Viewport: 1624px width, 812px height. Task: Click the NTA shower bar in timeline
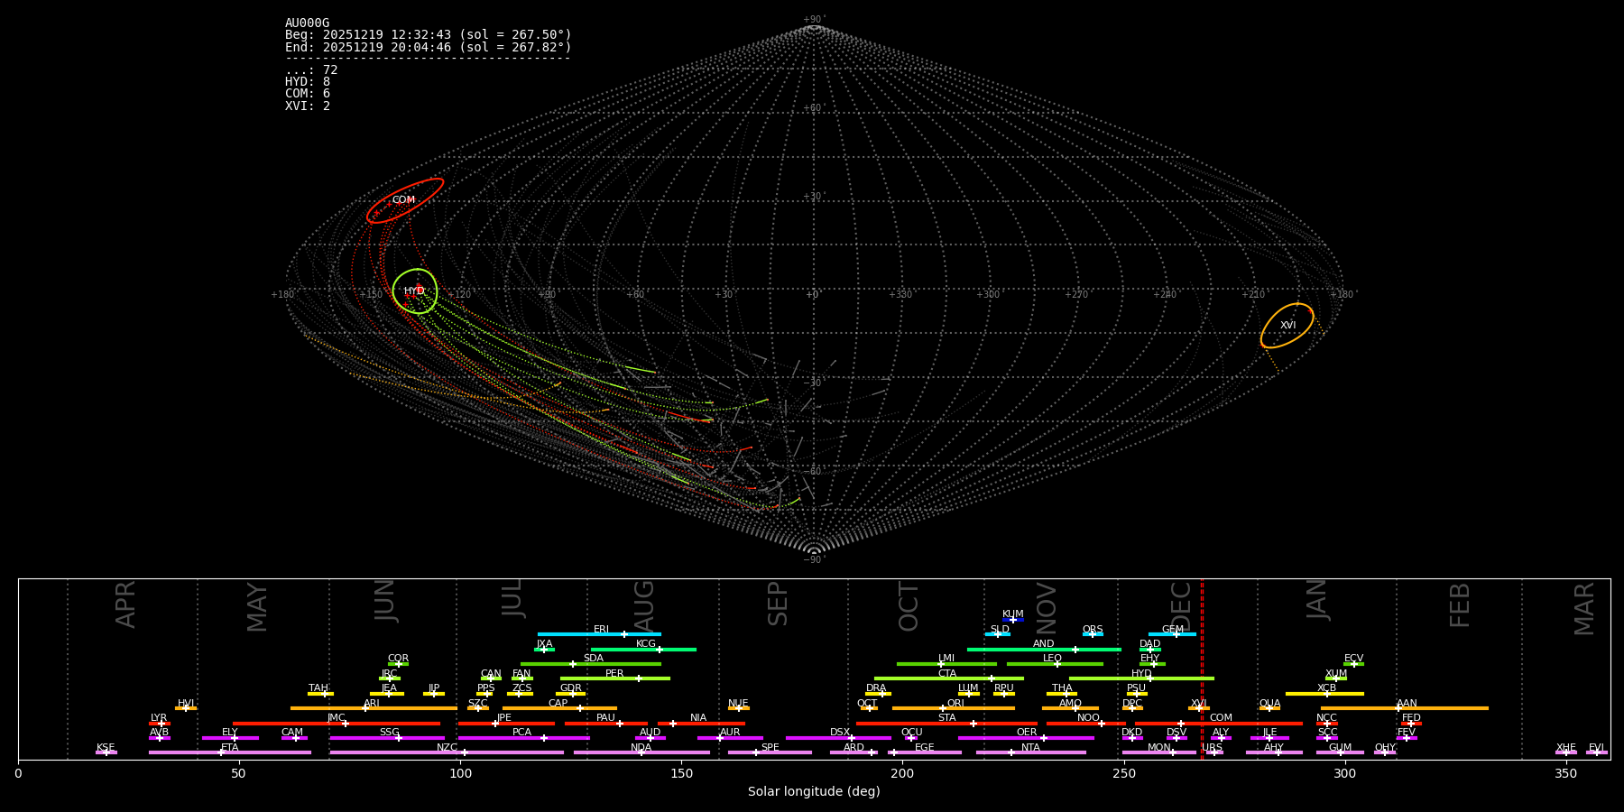pos(1031,752)
